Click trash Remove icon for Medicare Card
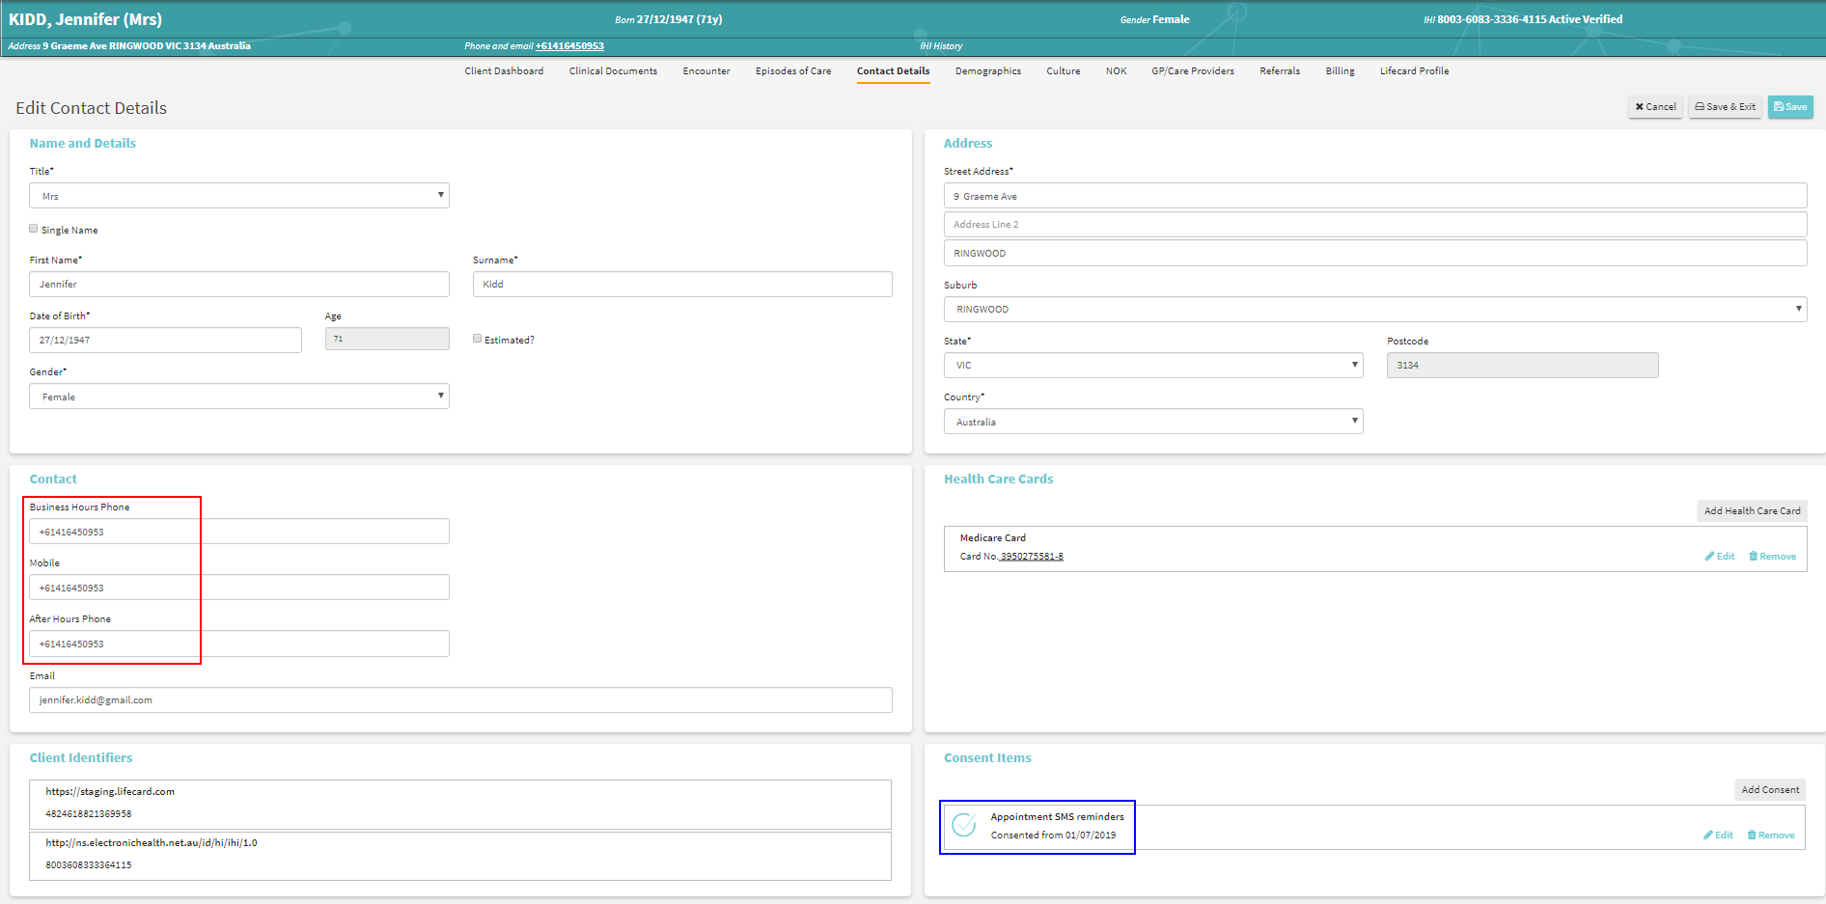 tap(1772, 557)
